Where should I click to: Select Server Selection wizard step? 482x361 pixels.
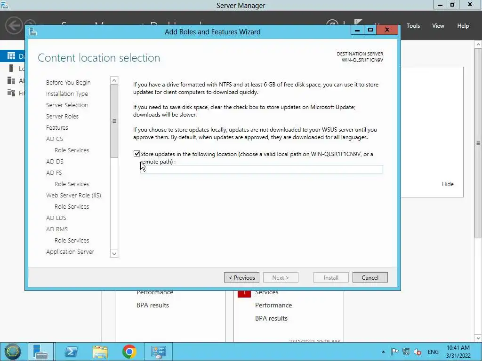pyautogui.click(x=67, y=105)
